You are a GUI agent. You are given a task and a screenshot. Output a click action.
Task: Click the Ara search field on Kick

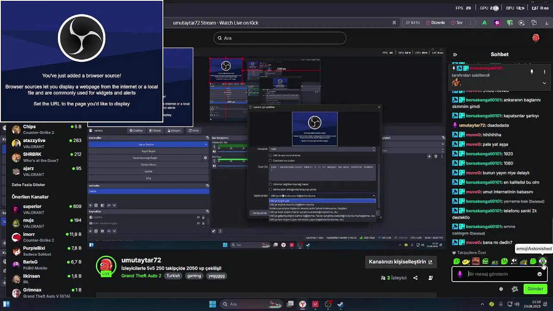[280, 38]
